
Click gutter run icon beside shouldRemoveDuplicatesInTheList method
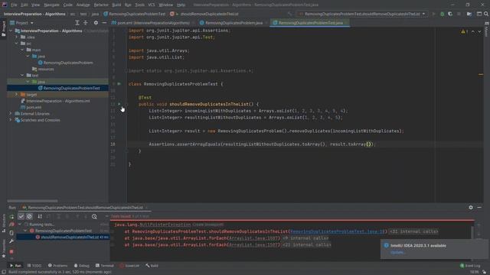pos(119,104)
